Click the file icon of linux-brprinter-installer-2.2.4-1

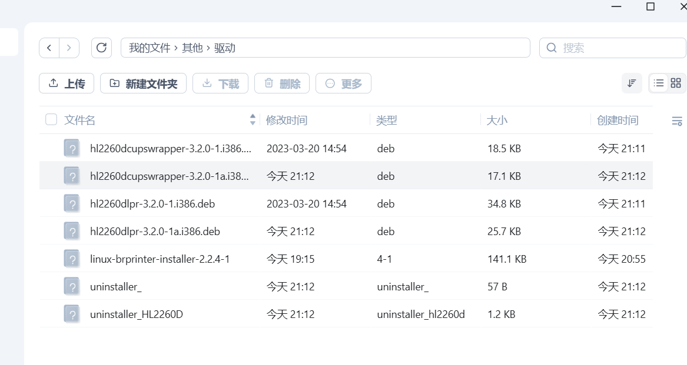point(71,259)
